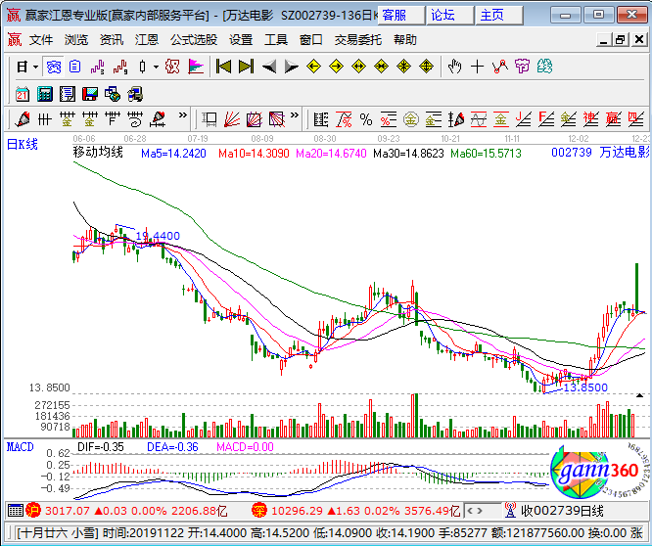Click the yellow diamond horizontal-expand icon
This screenshot has width=652, height=546.
click(358, 67)
